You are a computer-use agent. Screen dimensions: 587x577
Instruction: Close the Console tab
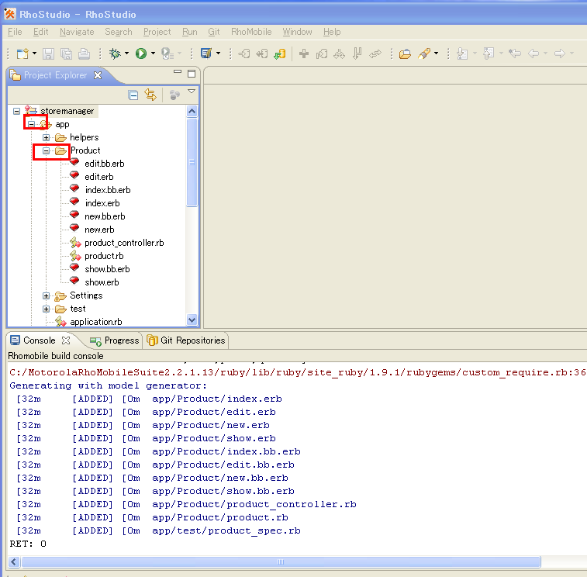point(66,340)
